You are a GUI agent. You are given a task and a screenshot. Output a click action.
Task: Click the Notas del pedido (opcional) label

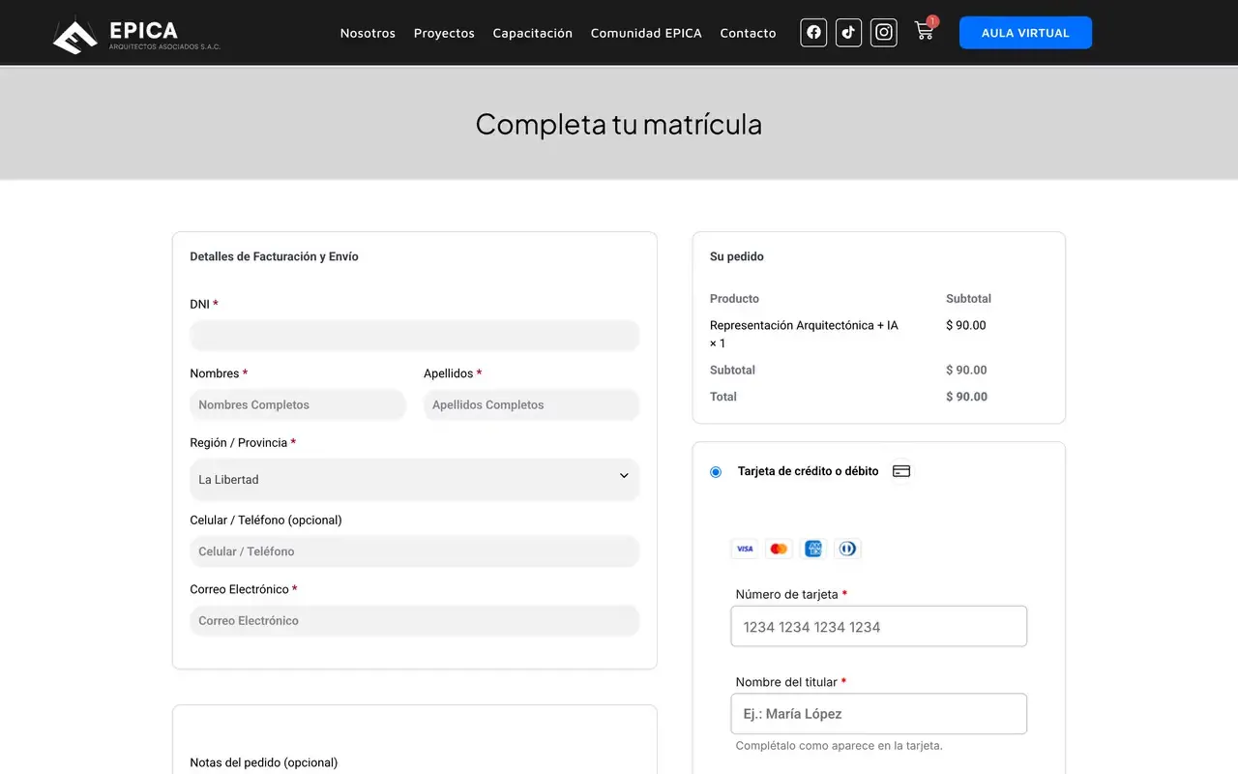pyautogui.click(x=264, y=762)
